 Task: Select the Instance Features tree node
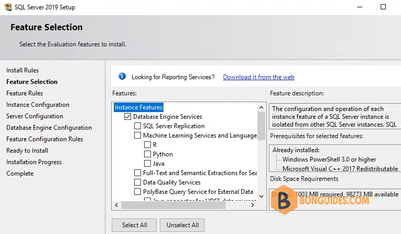[138, 107]
